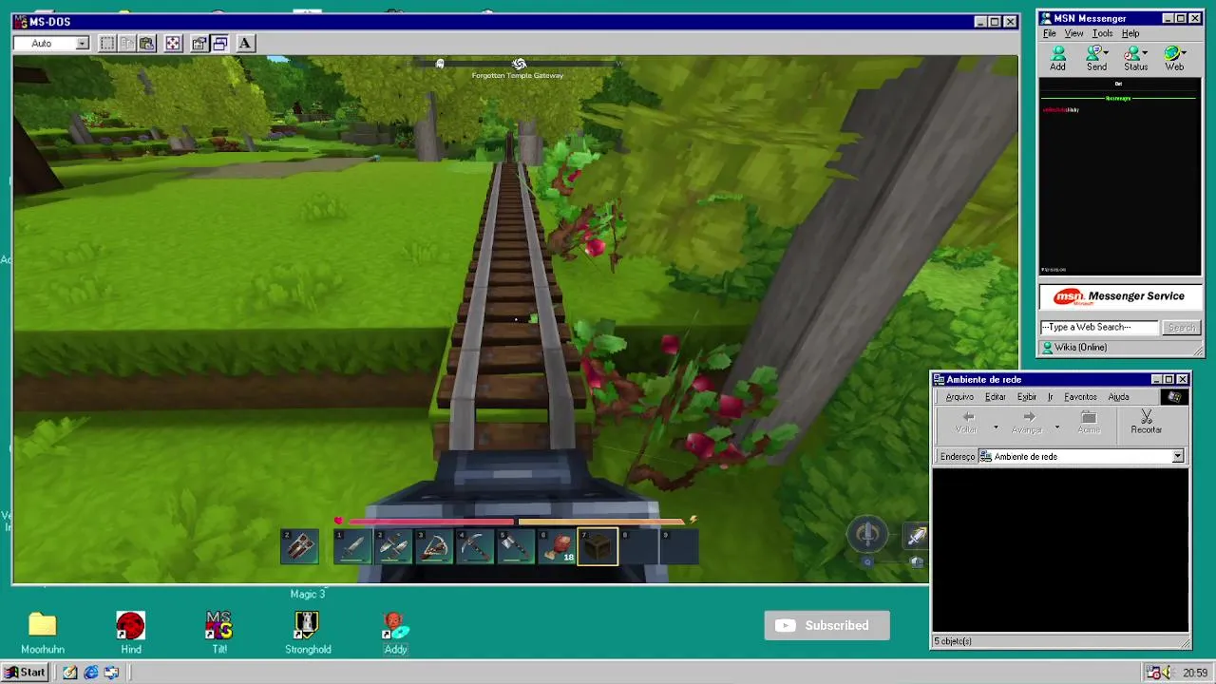The height and width of the screenshot is (684, 1216).
Task: Open Favoritos menu in Ambiente de rede
Action: pos(1080,397)
